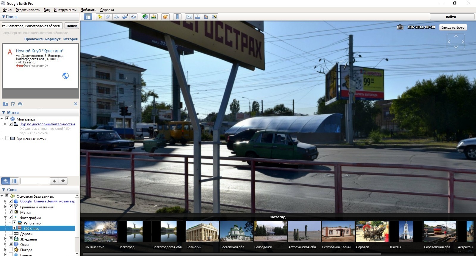Viewport: 476px width, 256px height.
Task: Open the Саратов photo thumbnail
Action: coord(372,231)
